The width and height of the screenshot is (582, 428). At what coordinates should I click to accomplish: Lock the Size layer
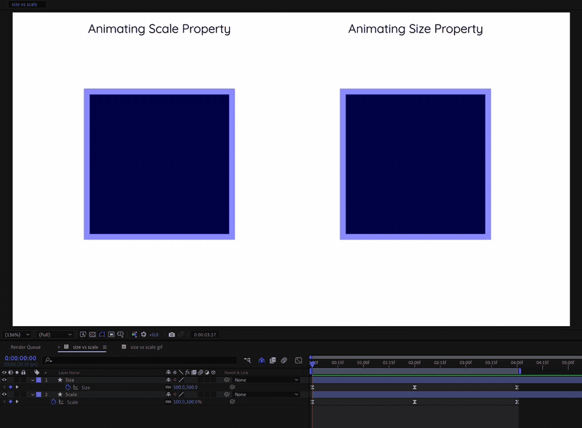click(x=24, y=379)
